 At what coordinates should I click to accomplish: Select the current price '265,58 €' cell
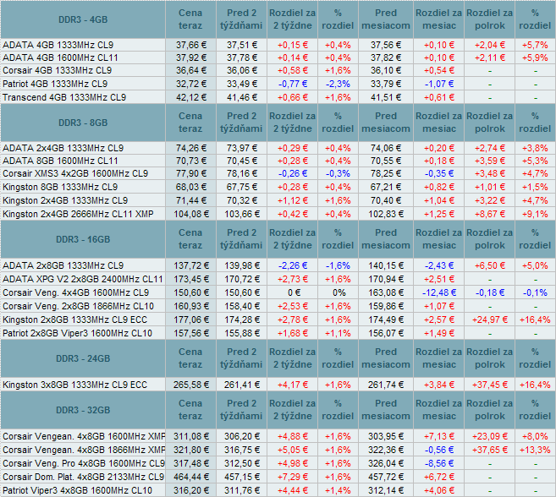(x=190, y=385)
